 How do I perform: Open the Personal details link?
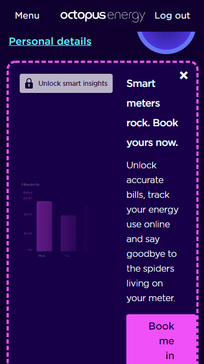coord(50,42)
